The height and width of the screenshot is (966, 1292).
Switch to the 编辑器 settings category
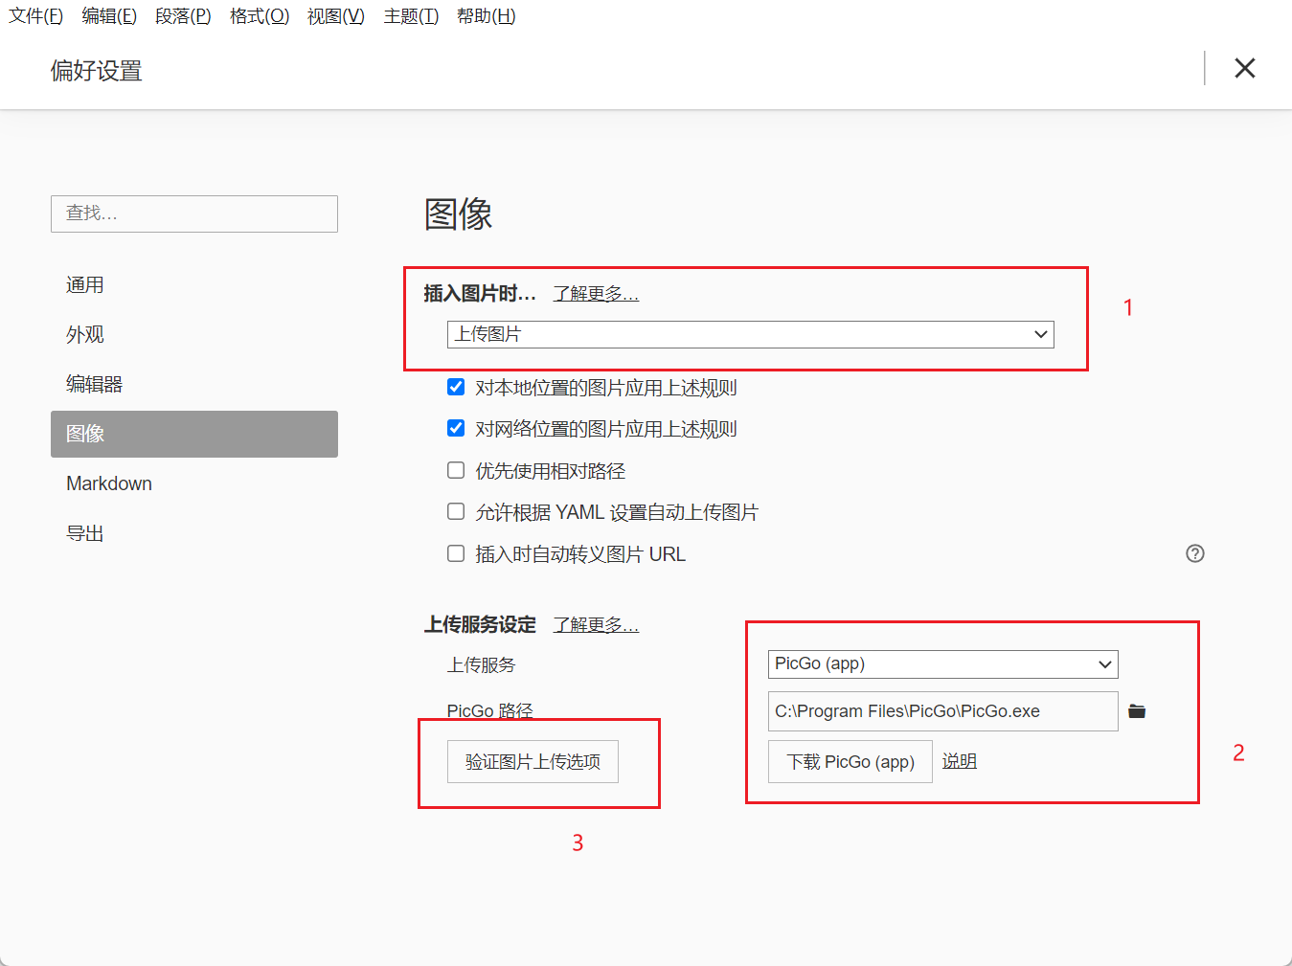point(94,384)
